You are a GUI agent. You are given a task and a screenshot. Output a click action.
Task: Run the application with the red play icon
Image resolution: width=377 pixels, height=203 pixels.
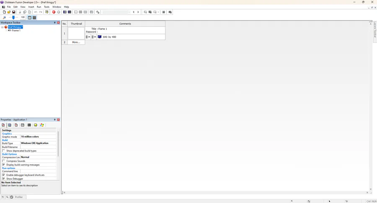pos(54,12)
